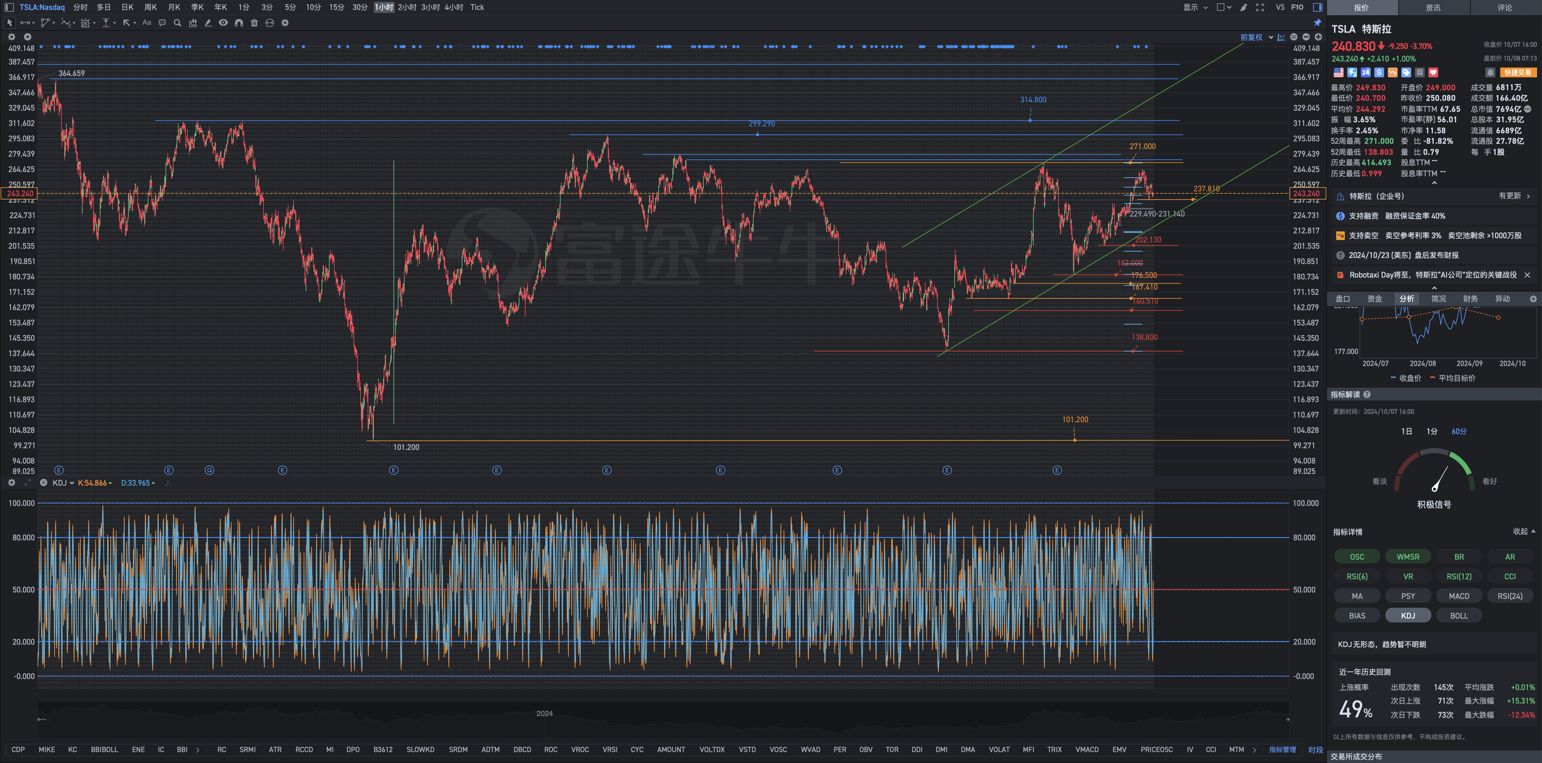Open the text annotation (Aa) tool
Screen dimensions: 1542x763
tap(147, 23)
